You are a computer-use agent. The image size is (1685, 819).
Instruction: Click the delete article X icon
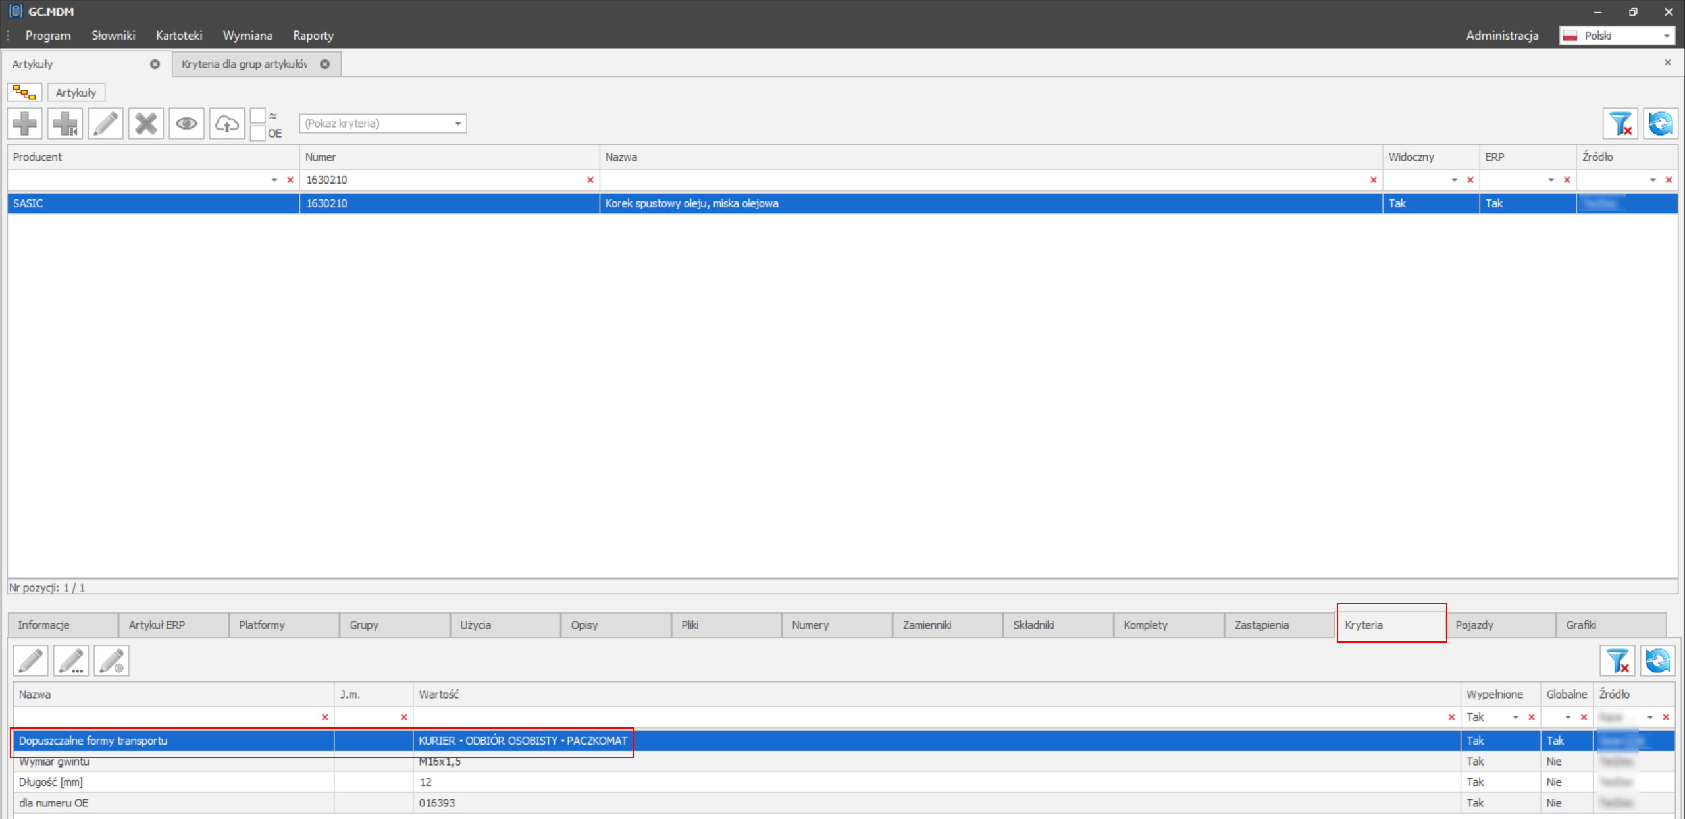click(146, 123)
